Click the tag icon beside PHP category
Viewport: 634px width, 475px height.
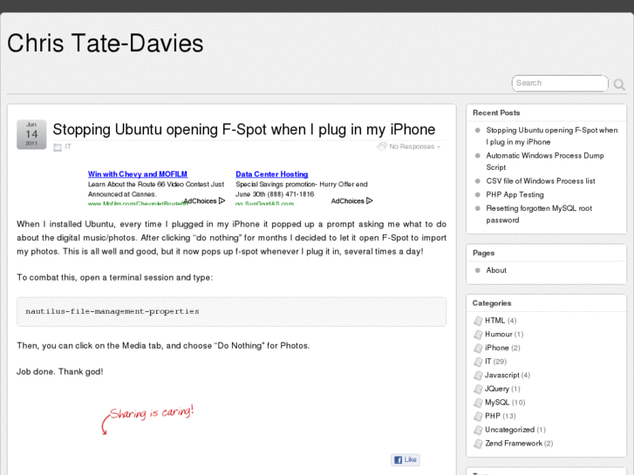click(x=478, y=417)
